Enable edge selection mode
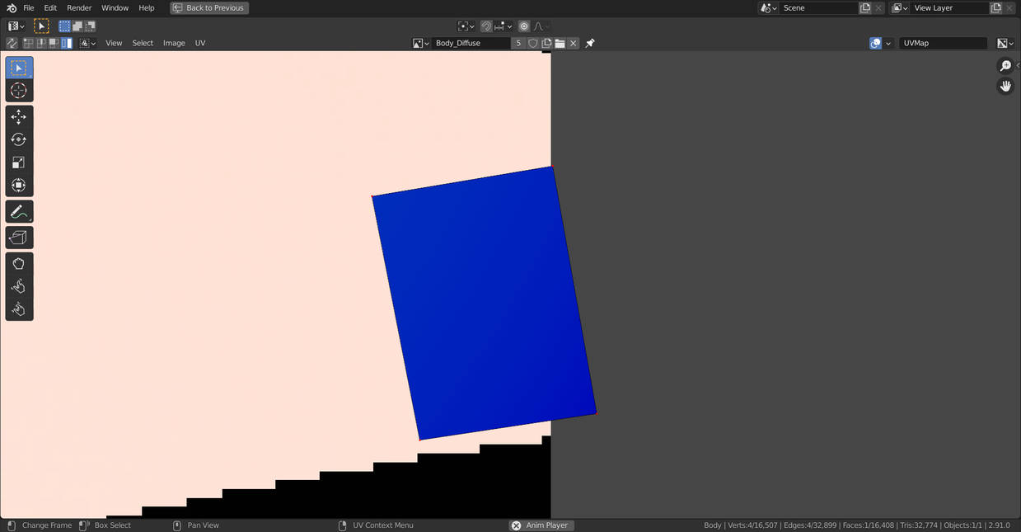The width and height of the screenshot is (1021, 532). point(41,43)
